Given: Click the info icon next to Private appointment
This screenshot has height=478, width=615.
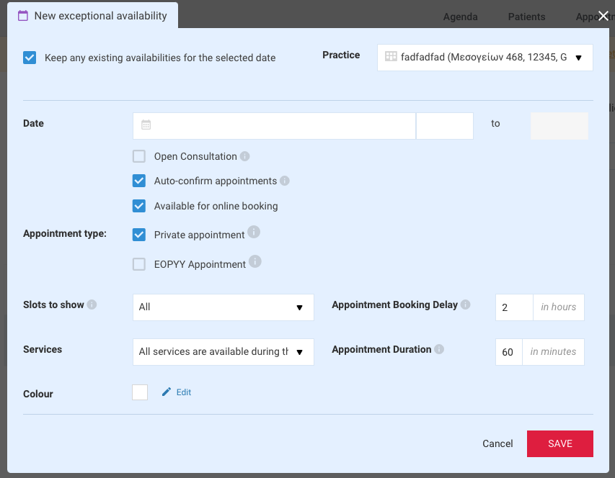Looking at the screenshot, I should [254, 232].
